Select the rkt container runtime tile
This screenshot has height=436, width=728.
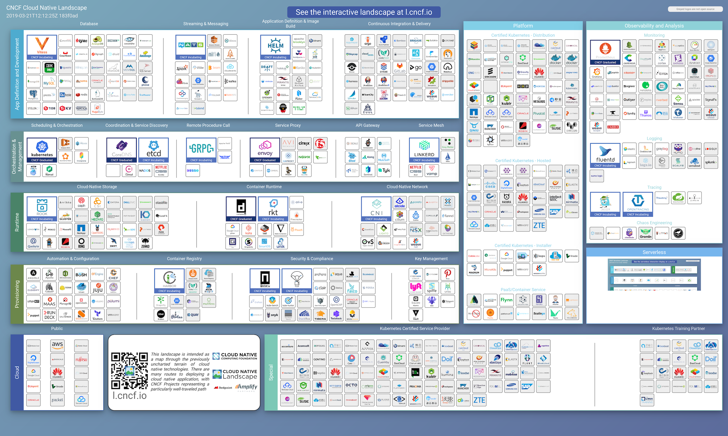pyautogui.click(x=273, y=209)
